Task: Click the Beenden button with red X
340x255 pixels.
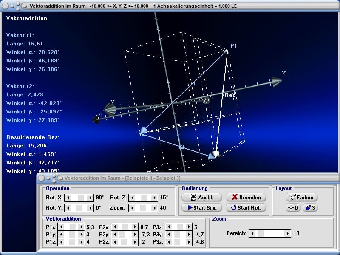Action: pyautogui.click(x=246, y=197)
